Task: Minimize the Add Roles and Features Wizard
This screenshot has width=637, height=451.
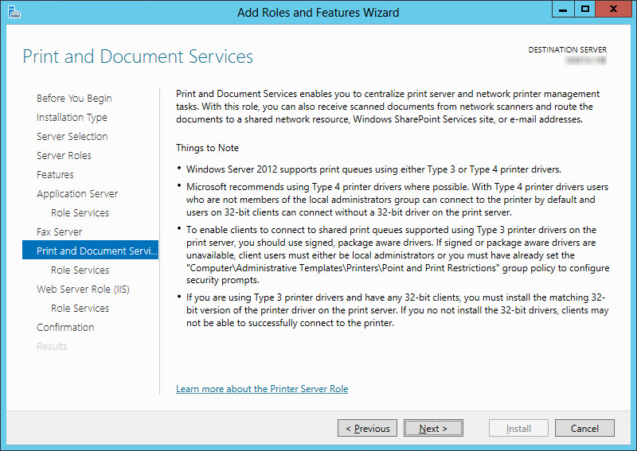Action: point(563,10)
